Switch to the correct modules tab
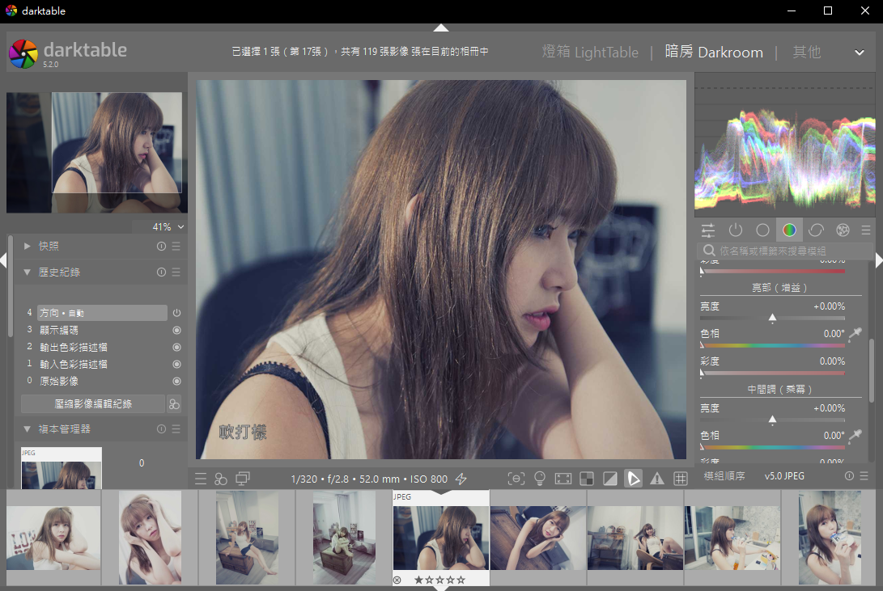This screenshot has width=883, height=591. (816, 230)
